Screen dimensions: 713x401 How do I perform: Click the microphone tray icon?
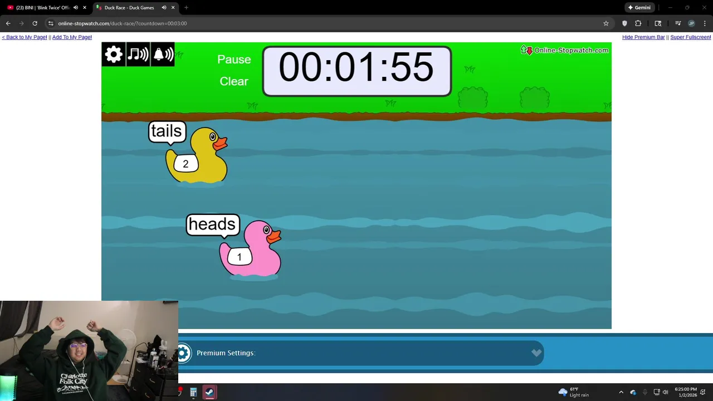645,392
